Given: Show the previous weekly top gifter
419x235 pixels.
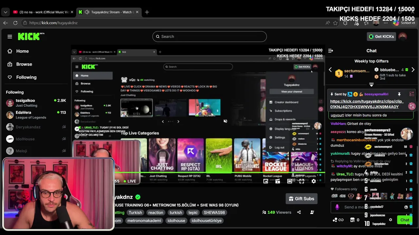Looking at the screenshot, I should (330, 70).
